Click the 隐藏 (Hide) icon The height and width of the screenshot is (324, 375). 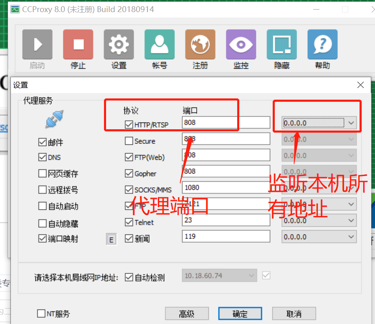(282, 45)
